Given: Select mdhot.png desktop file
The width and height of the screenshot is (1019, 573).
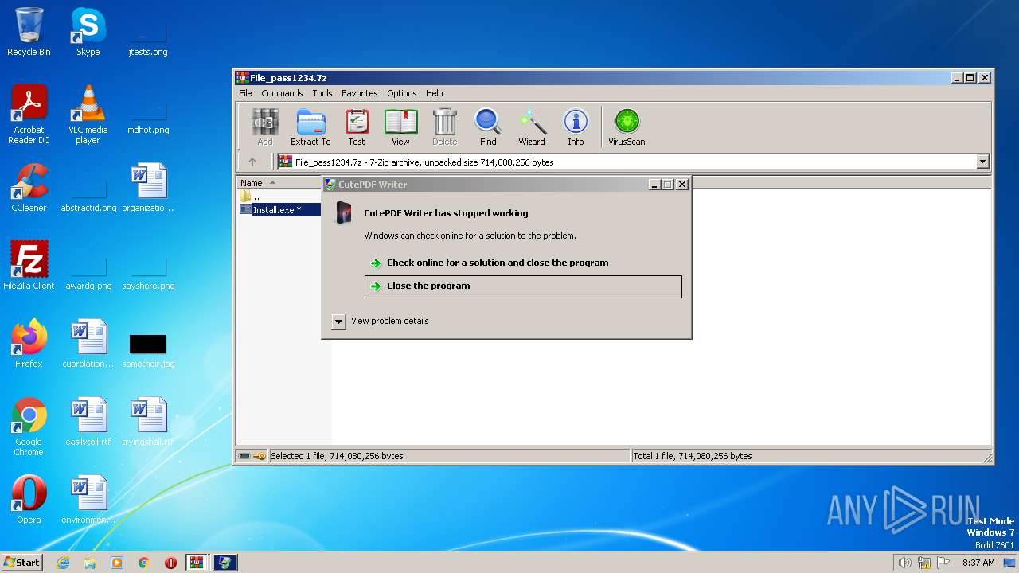Looking at the screenshot, I should [x=148, y=116].
